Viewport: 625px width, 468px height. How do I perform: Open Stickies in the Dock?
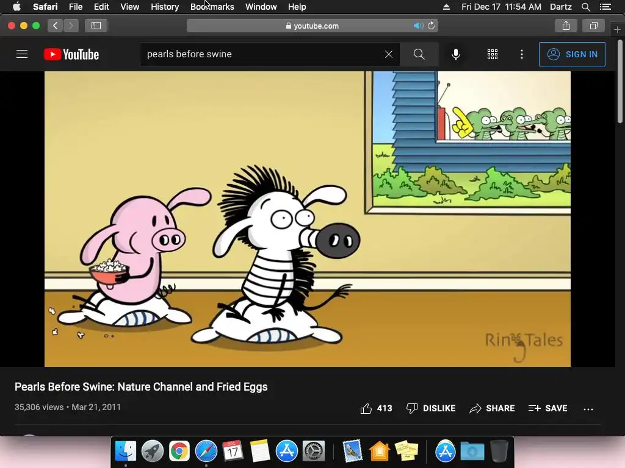pos(406,451)
